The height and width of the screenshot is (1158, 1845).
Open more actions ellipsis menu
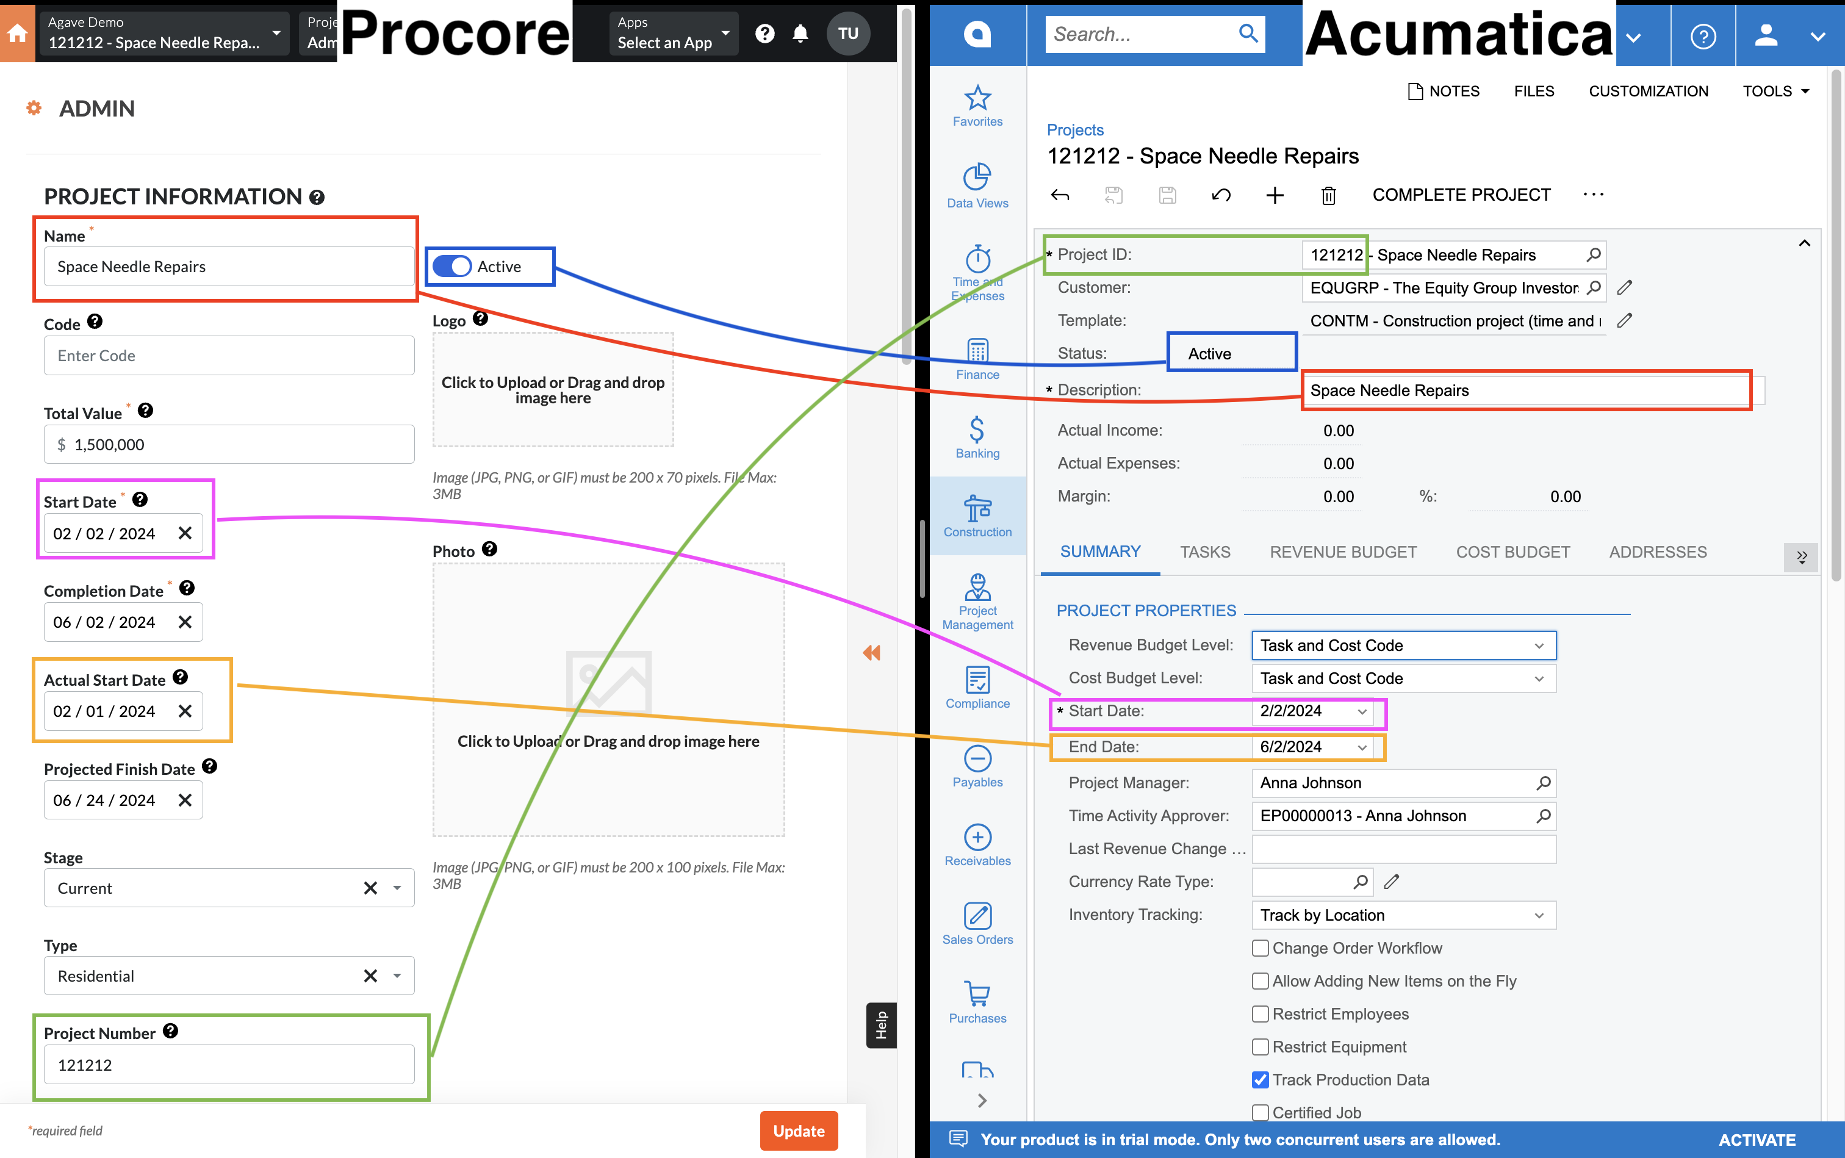(1593, 195)
